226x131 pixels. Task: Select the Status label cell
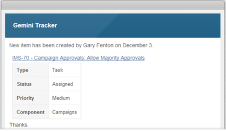coord(30,84)
